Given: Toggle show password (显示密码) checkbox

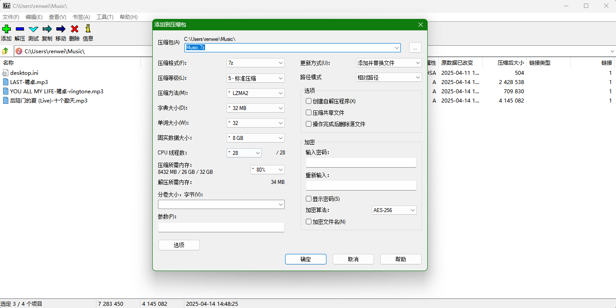Looking at the screenshot, I should (308, 198).
